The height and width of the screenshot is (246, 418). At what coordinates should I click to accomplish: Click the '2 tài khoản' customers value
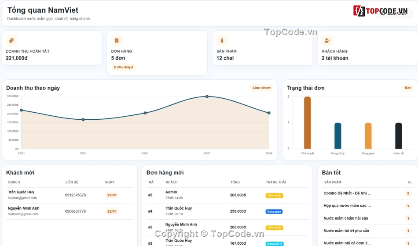coord(335,58)
